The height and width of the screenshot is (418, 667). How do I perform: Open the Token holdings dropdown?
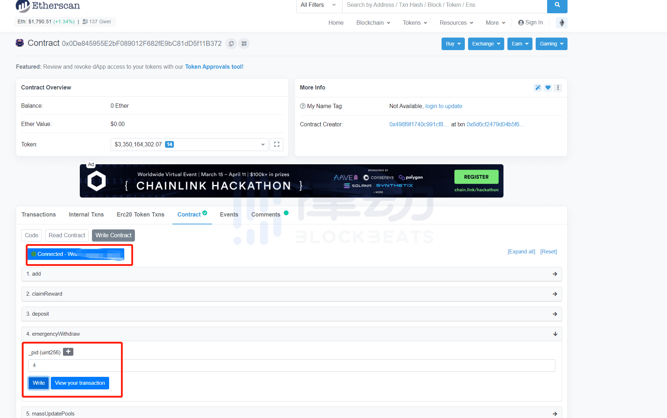[189, 145]
